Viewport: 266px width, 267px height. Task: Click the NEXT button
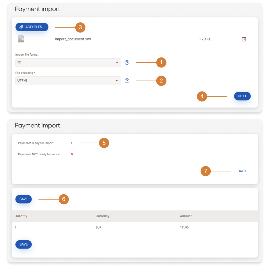242,96
